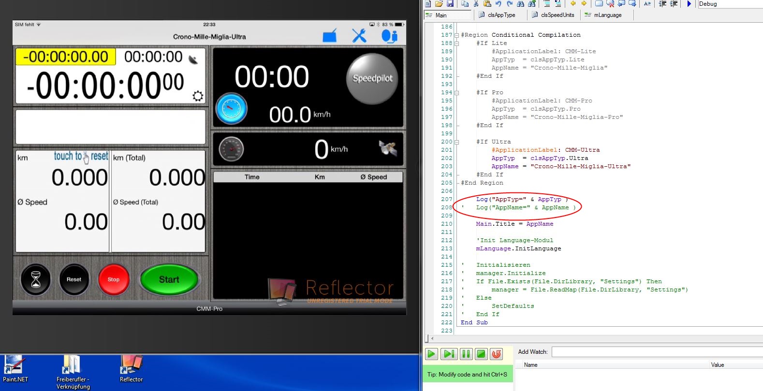The height and width of the screenshot is (391, 763).
Task: Navigate forward with the yellow right arrow
Action: (584, 3)
